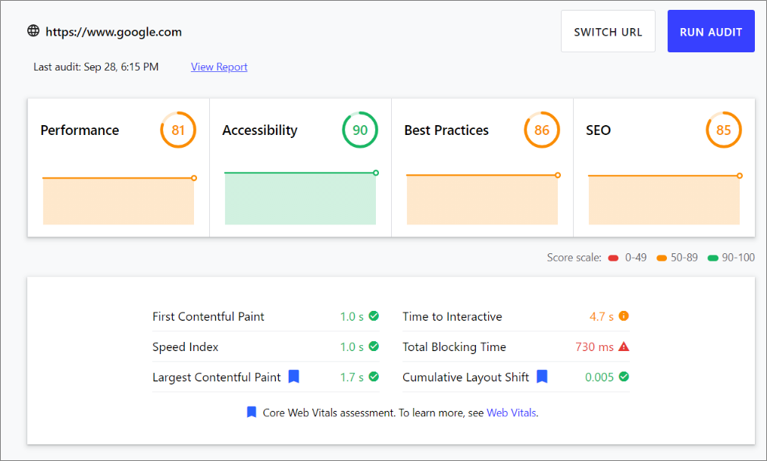Open the View Report link

219,67
